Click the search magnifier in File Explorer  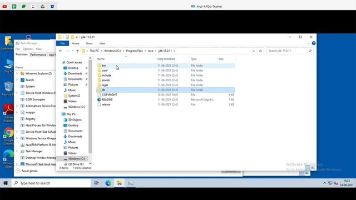pos(310,51)
